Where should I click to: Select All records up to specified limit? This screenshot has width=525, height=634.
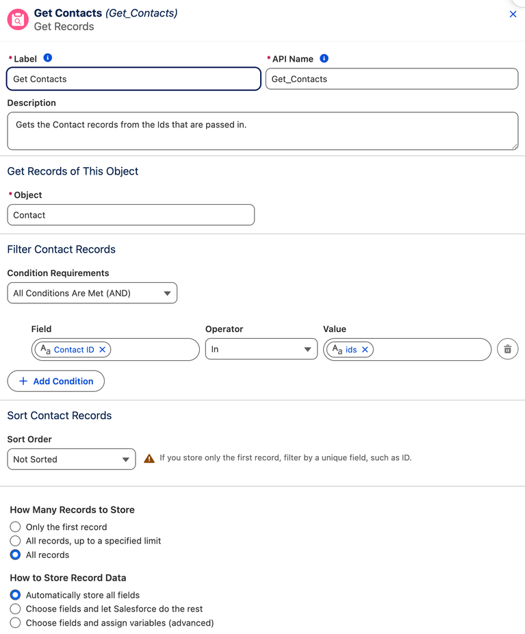click(15, 541)
